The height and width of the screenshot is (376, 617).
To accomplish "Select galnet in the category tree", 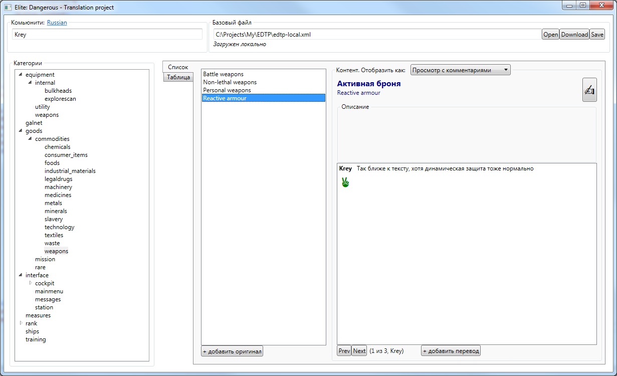I will 34,123.
